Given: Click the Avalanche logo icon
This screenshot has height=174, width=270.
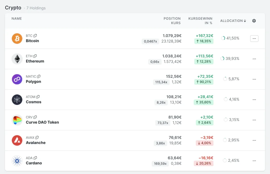Looking at the screenshot, I should [17, 140].
